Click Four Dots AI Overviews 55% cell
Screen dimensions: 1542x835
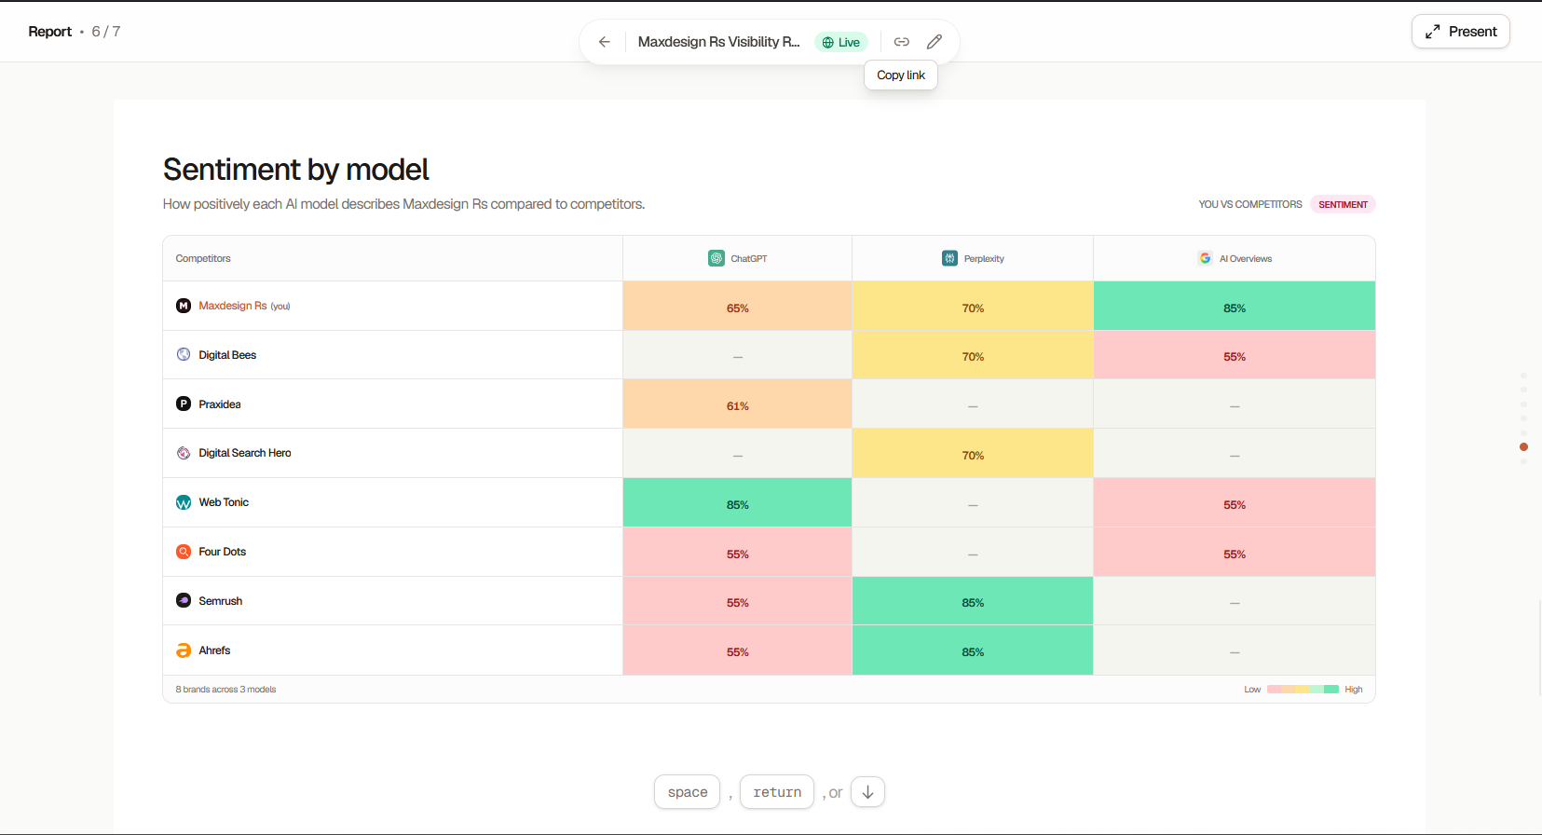tap(1235, 553)
